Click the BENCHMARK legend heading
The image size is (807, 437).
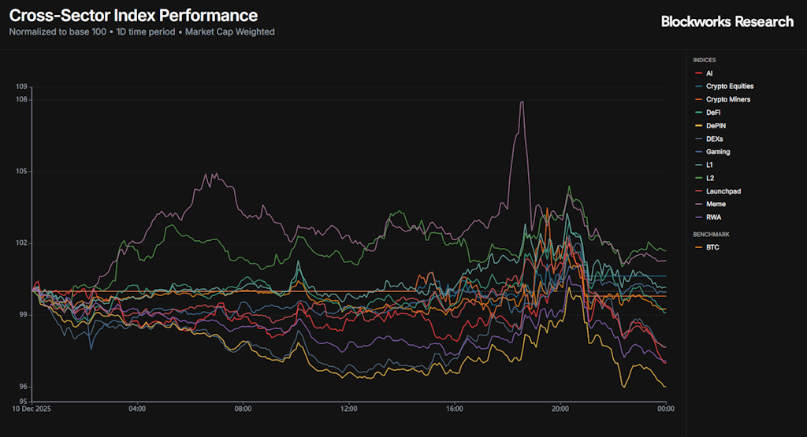710,235
